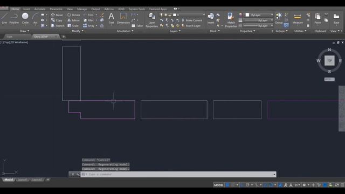Select the Polyline tool
This screenshot has height=194, width=345.
14,18
